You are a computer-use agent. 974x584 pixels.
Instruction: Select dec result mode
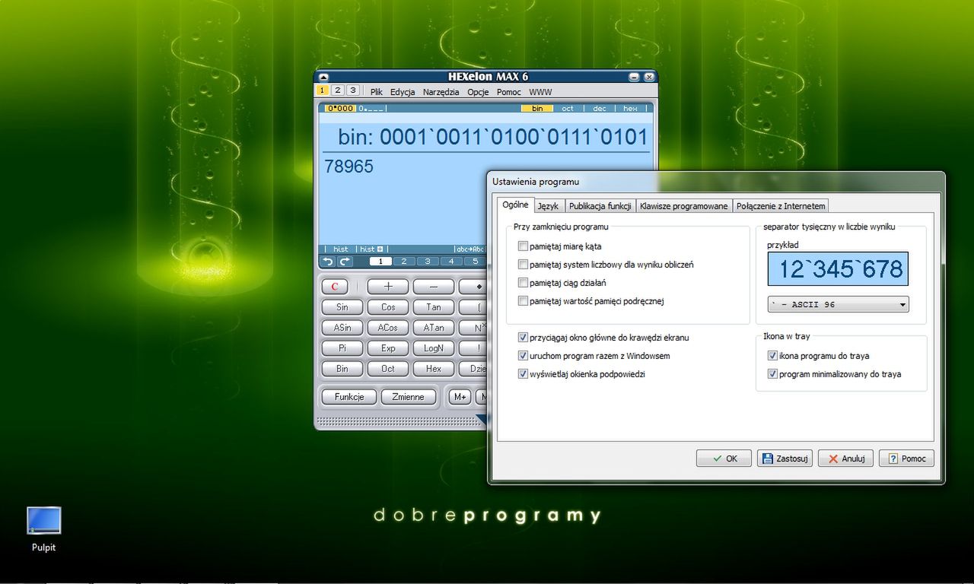point(600,109)
